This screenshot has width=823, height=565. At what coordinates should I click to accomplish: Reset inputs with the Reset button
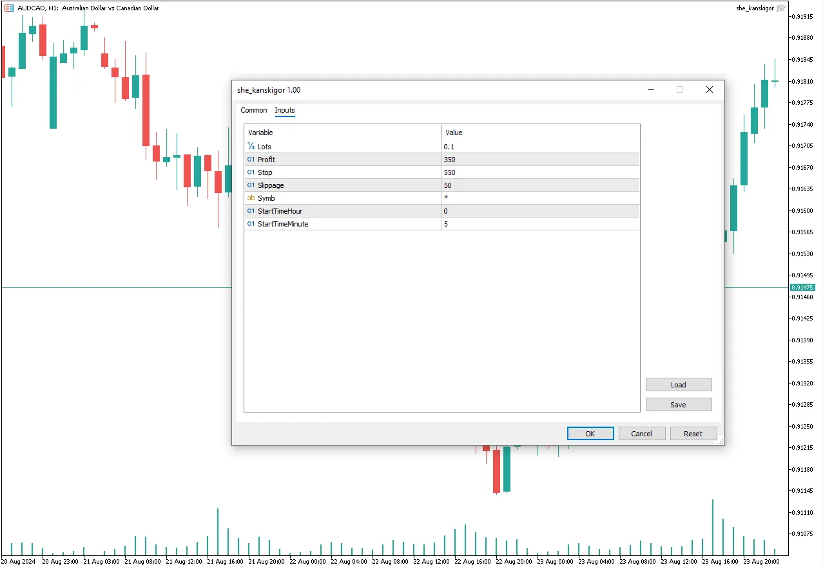tap(693, 434)
